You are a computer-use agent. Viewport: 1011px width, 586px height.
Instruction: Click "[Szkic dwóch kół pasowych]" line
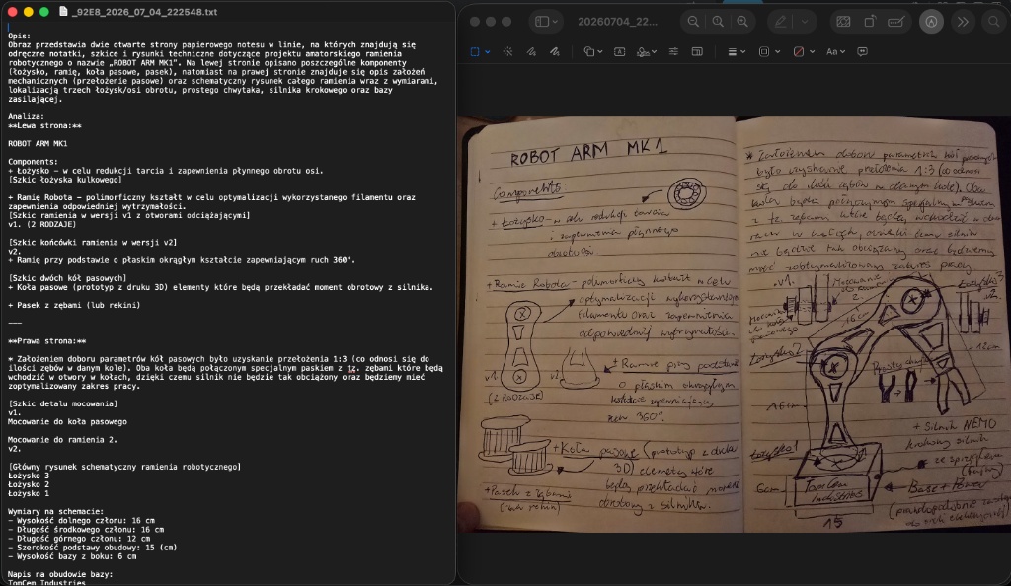tap(67, 278)
